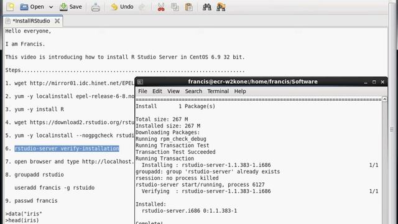Click 'rstudio-server.i686 0:1.1.383-1' in terminal
Viewport: 398px width, 224px height.
(189, 210)
